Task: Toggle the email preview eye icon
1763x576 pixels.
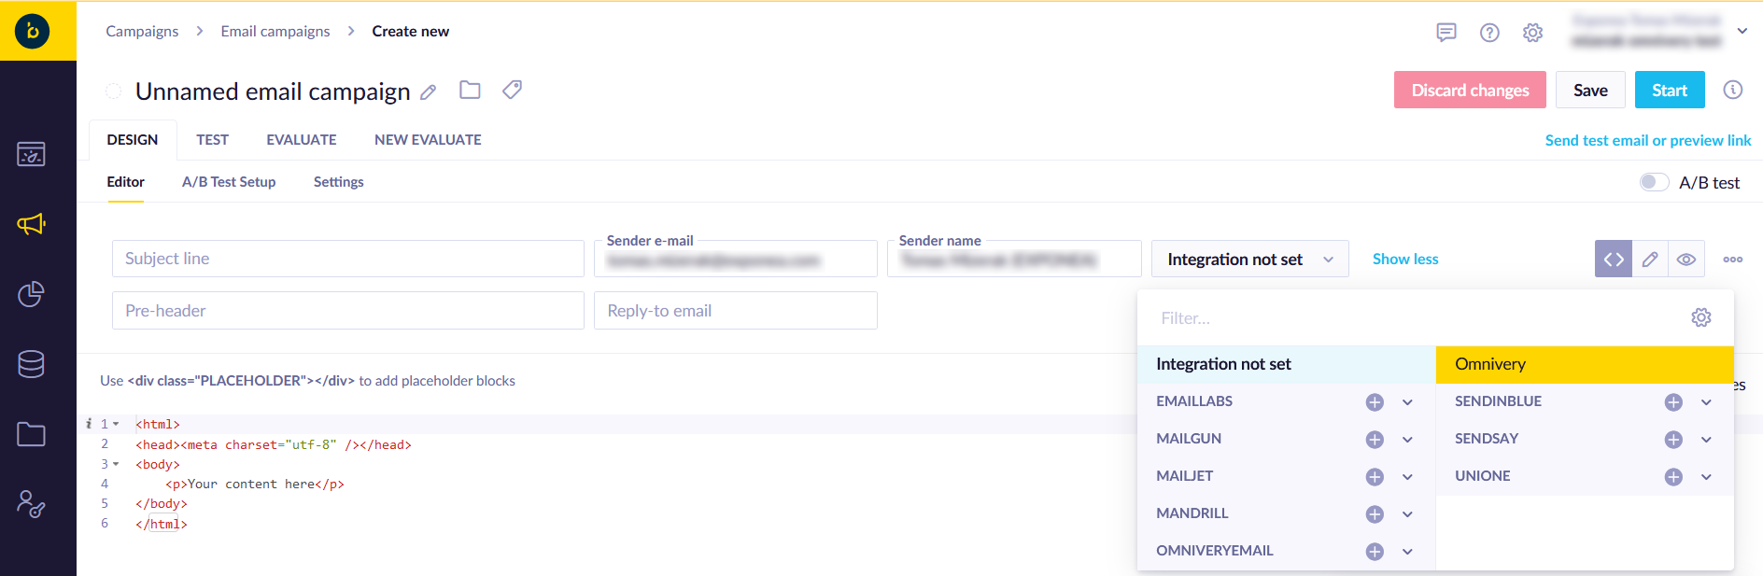Action: click(x=1685, y=260)
